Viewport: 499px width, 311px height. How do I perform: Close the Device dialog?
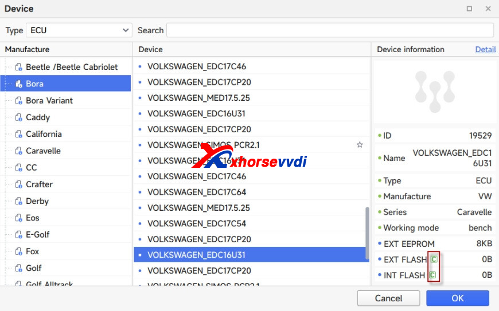coord(488,9)
